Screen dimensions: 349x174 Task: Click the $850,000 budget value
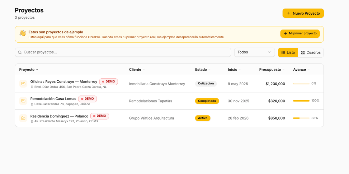(276, 118)
